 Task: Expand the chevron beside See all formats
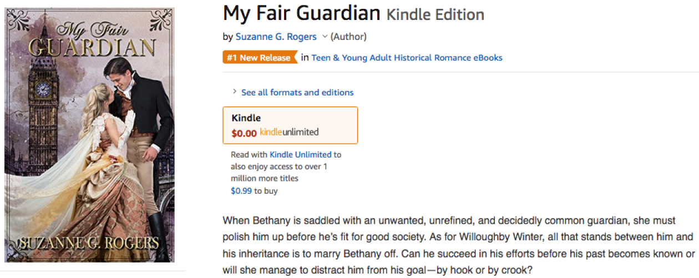click(235, 92)
